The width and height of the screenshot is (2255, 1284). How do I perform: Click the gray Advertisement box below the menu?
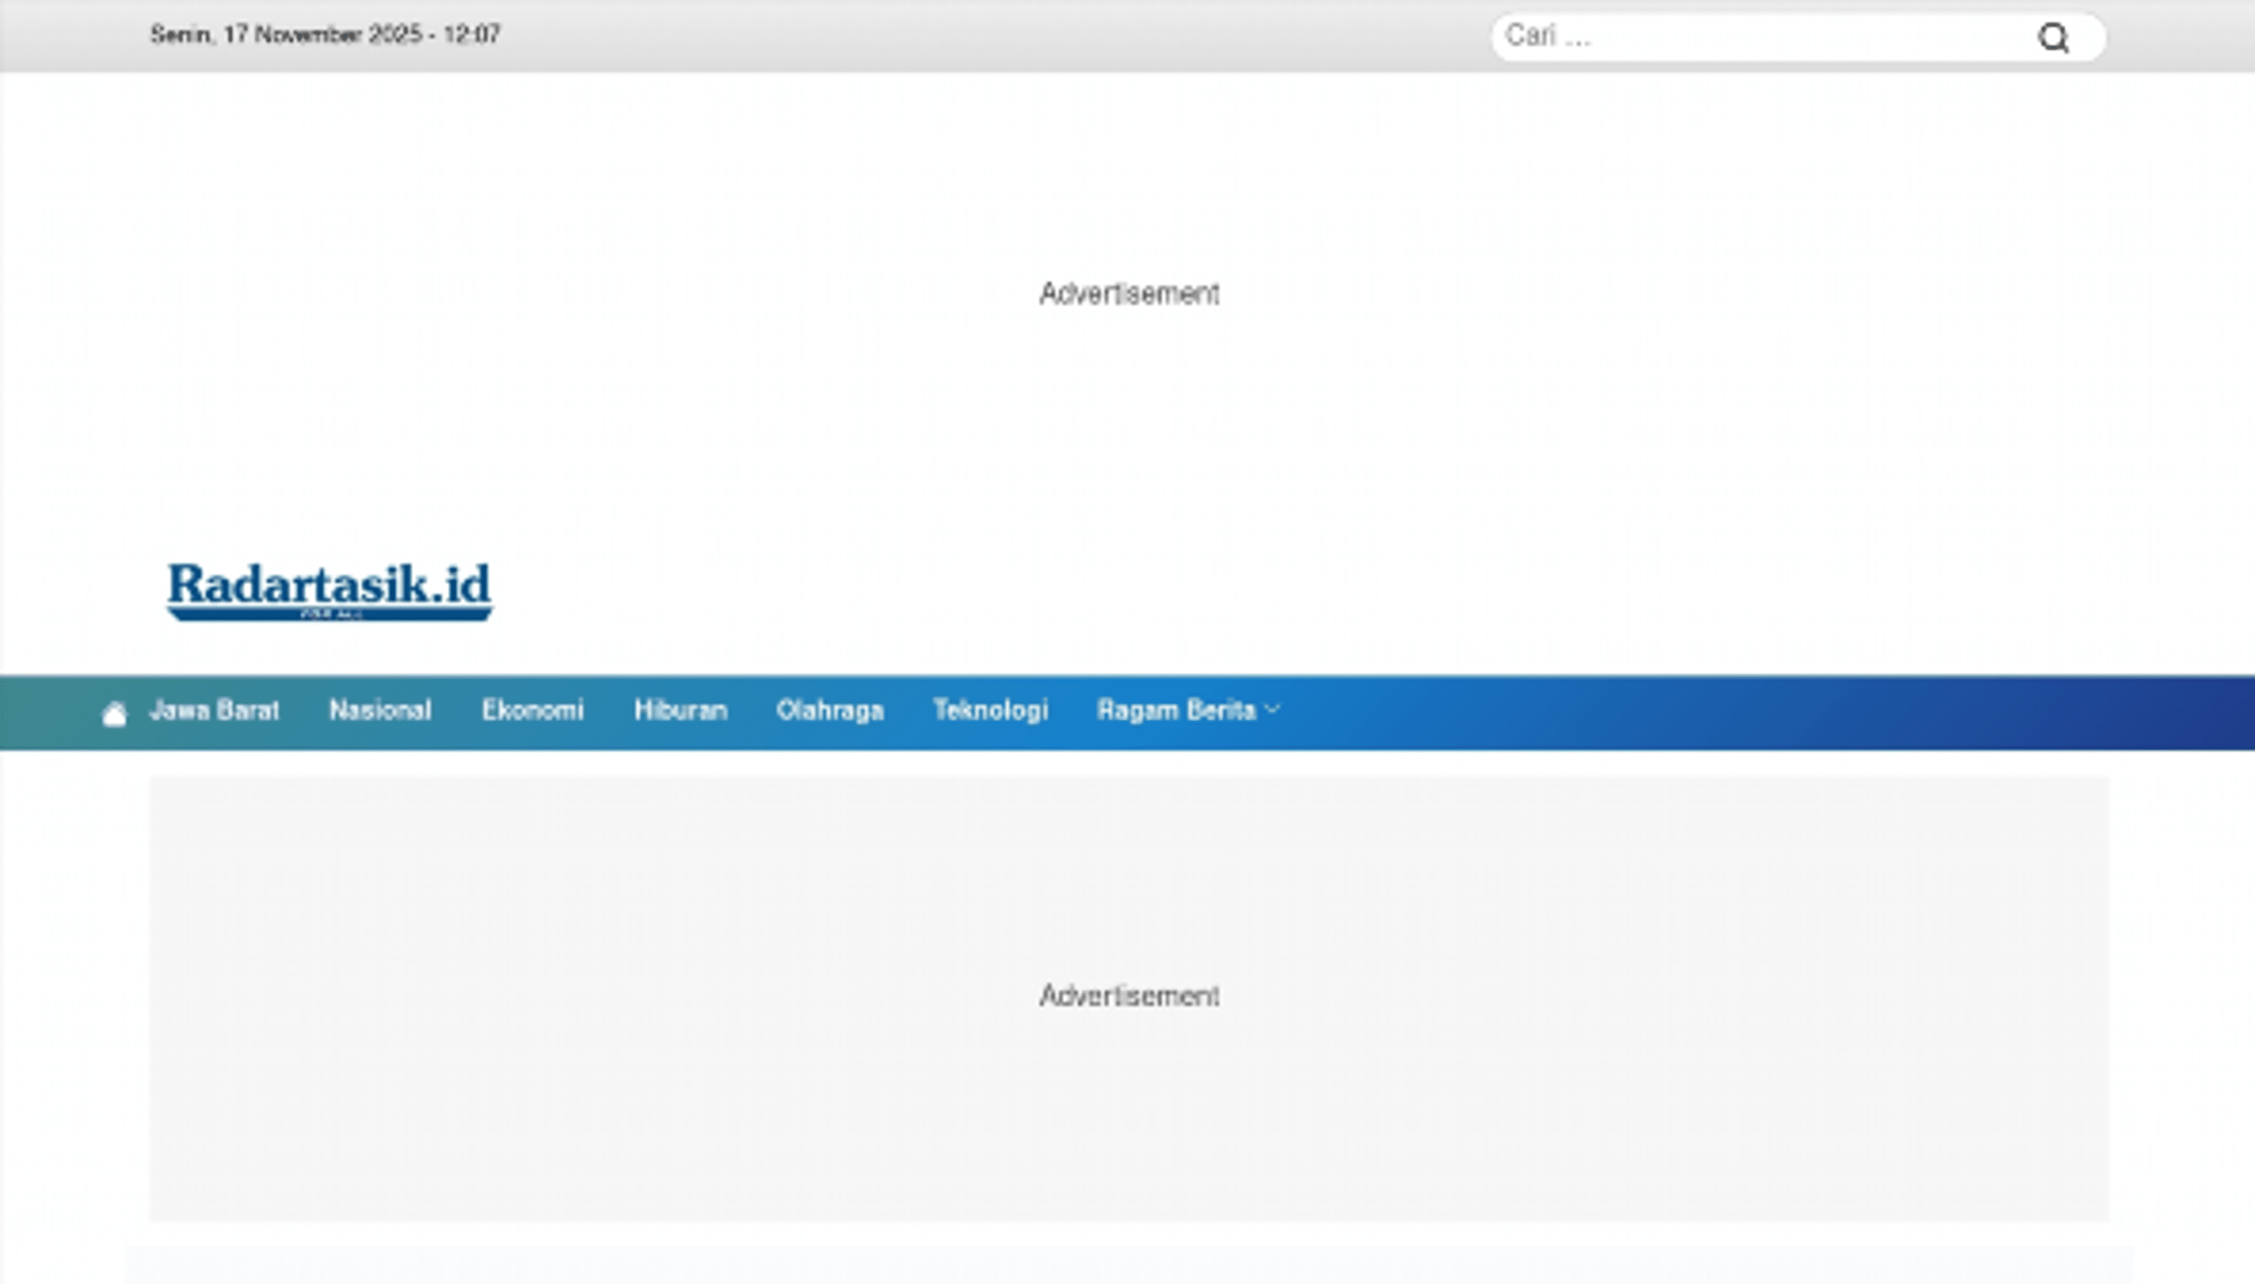click(1129, 997)
